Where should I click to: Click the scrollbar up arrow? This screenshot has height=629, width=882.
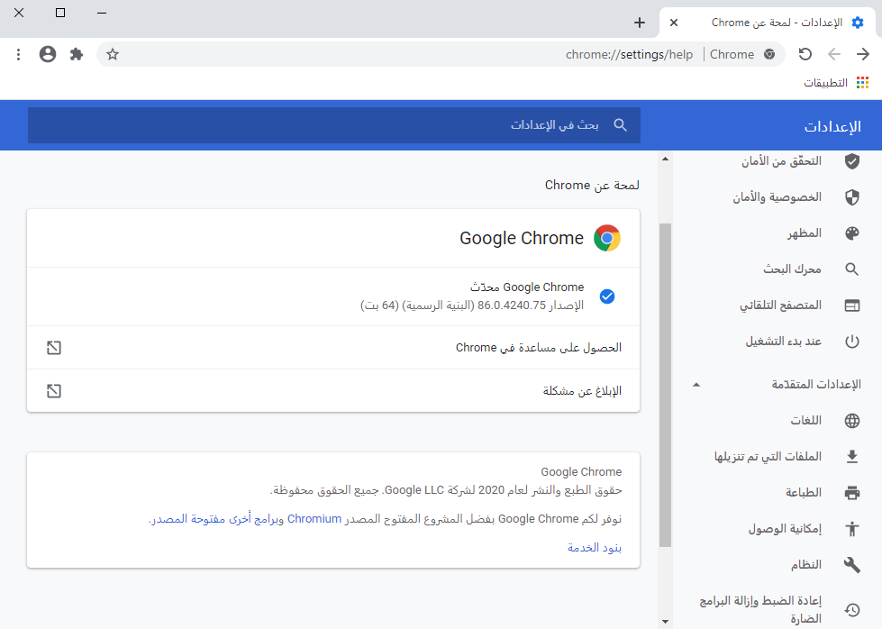666,160
